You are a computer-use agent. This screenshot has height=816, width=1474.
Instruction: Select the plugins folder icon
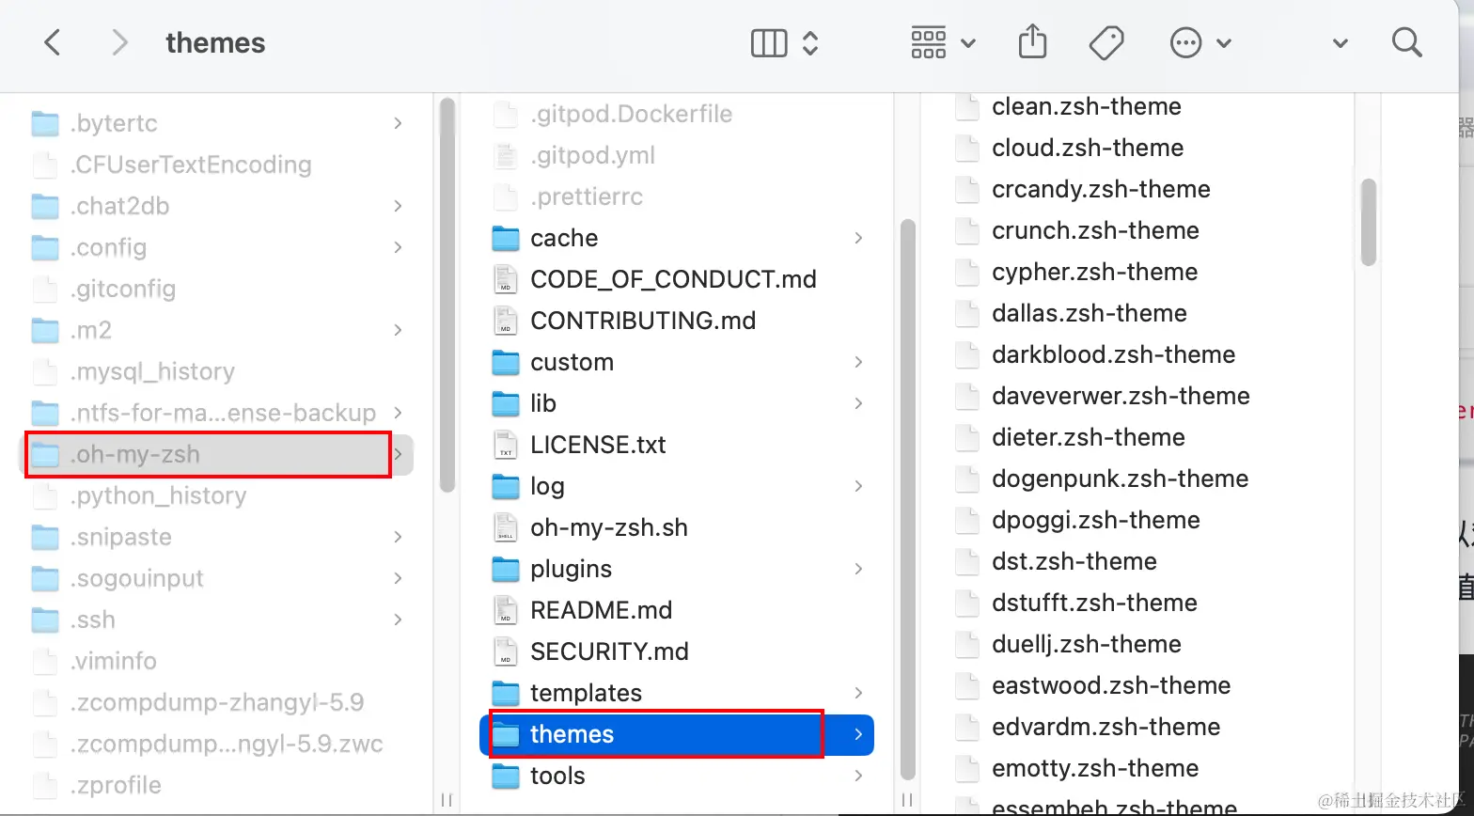point(506,569)
